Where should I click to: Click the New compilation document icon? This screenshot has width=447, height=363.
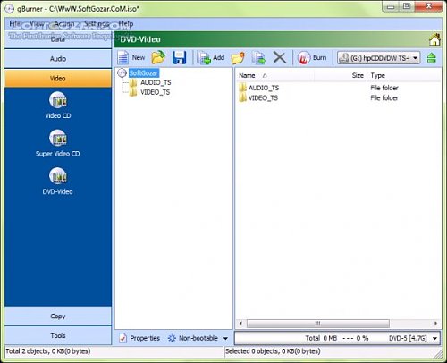(122, 57)
